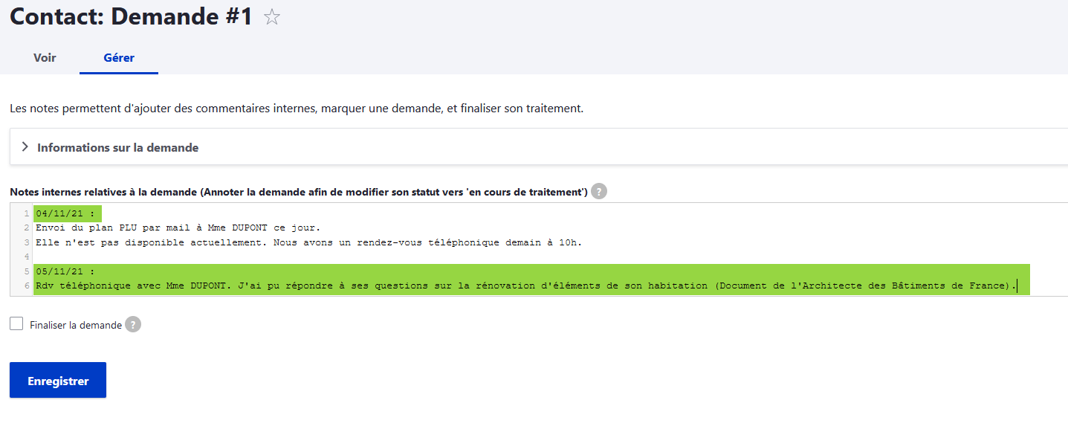Select the Gérer tab
This screenshot has height=429, width=1068.
point(119,57)
